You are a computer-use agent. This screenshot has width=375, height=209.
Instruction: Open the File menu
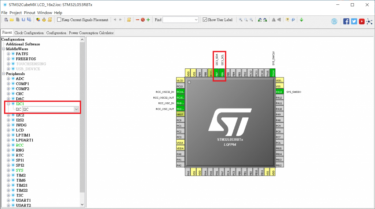click(4, 13)
